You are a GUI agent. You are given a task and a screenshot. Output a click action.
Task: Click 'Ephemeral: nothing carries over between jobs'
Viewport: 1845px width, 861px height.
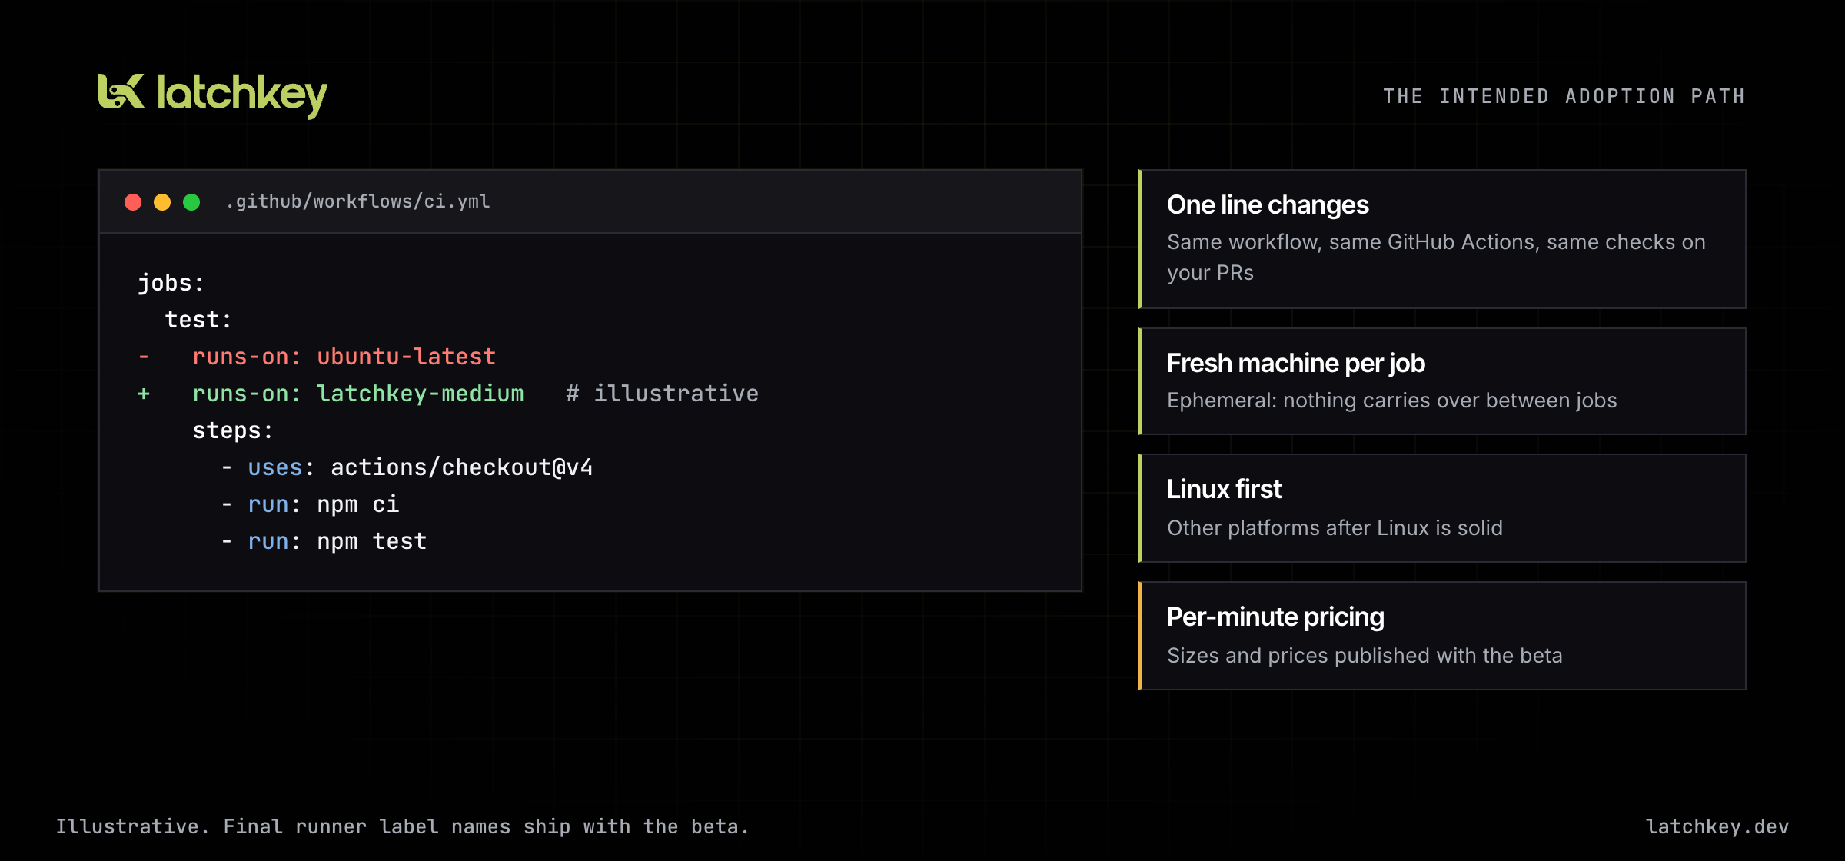coord(1391,401)
